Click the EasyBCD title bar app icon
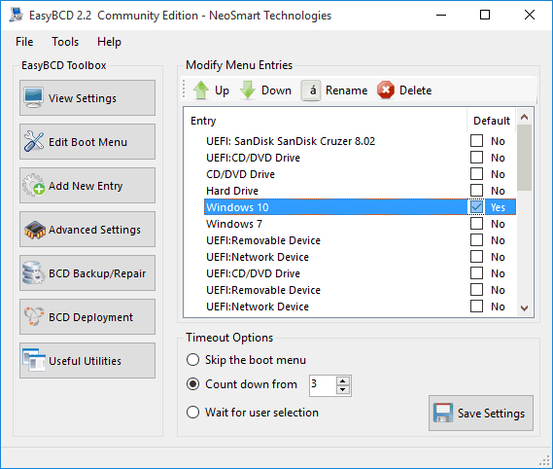 pos(17,15)
